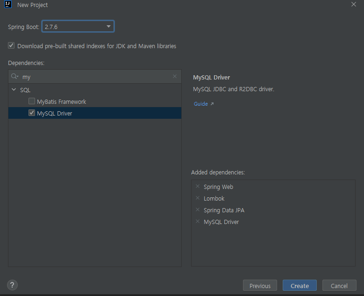Image resolution: width=364 pixels, height=296 pixels.
Task: Open search options magnifier icon
Action: [x=14, y=76]
